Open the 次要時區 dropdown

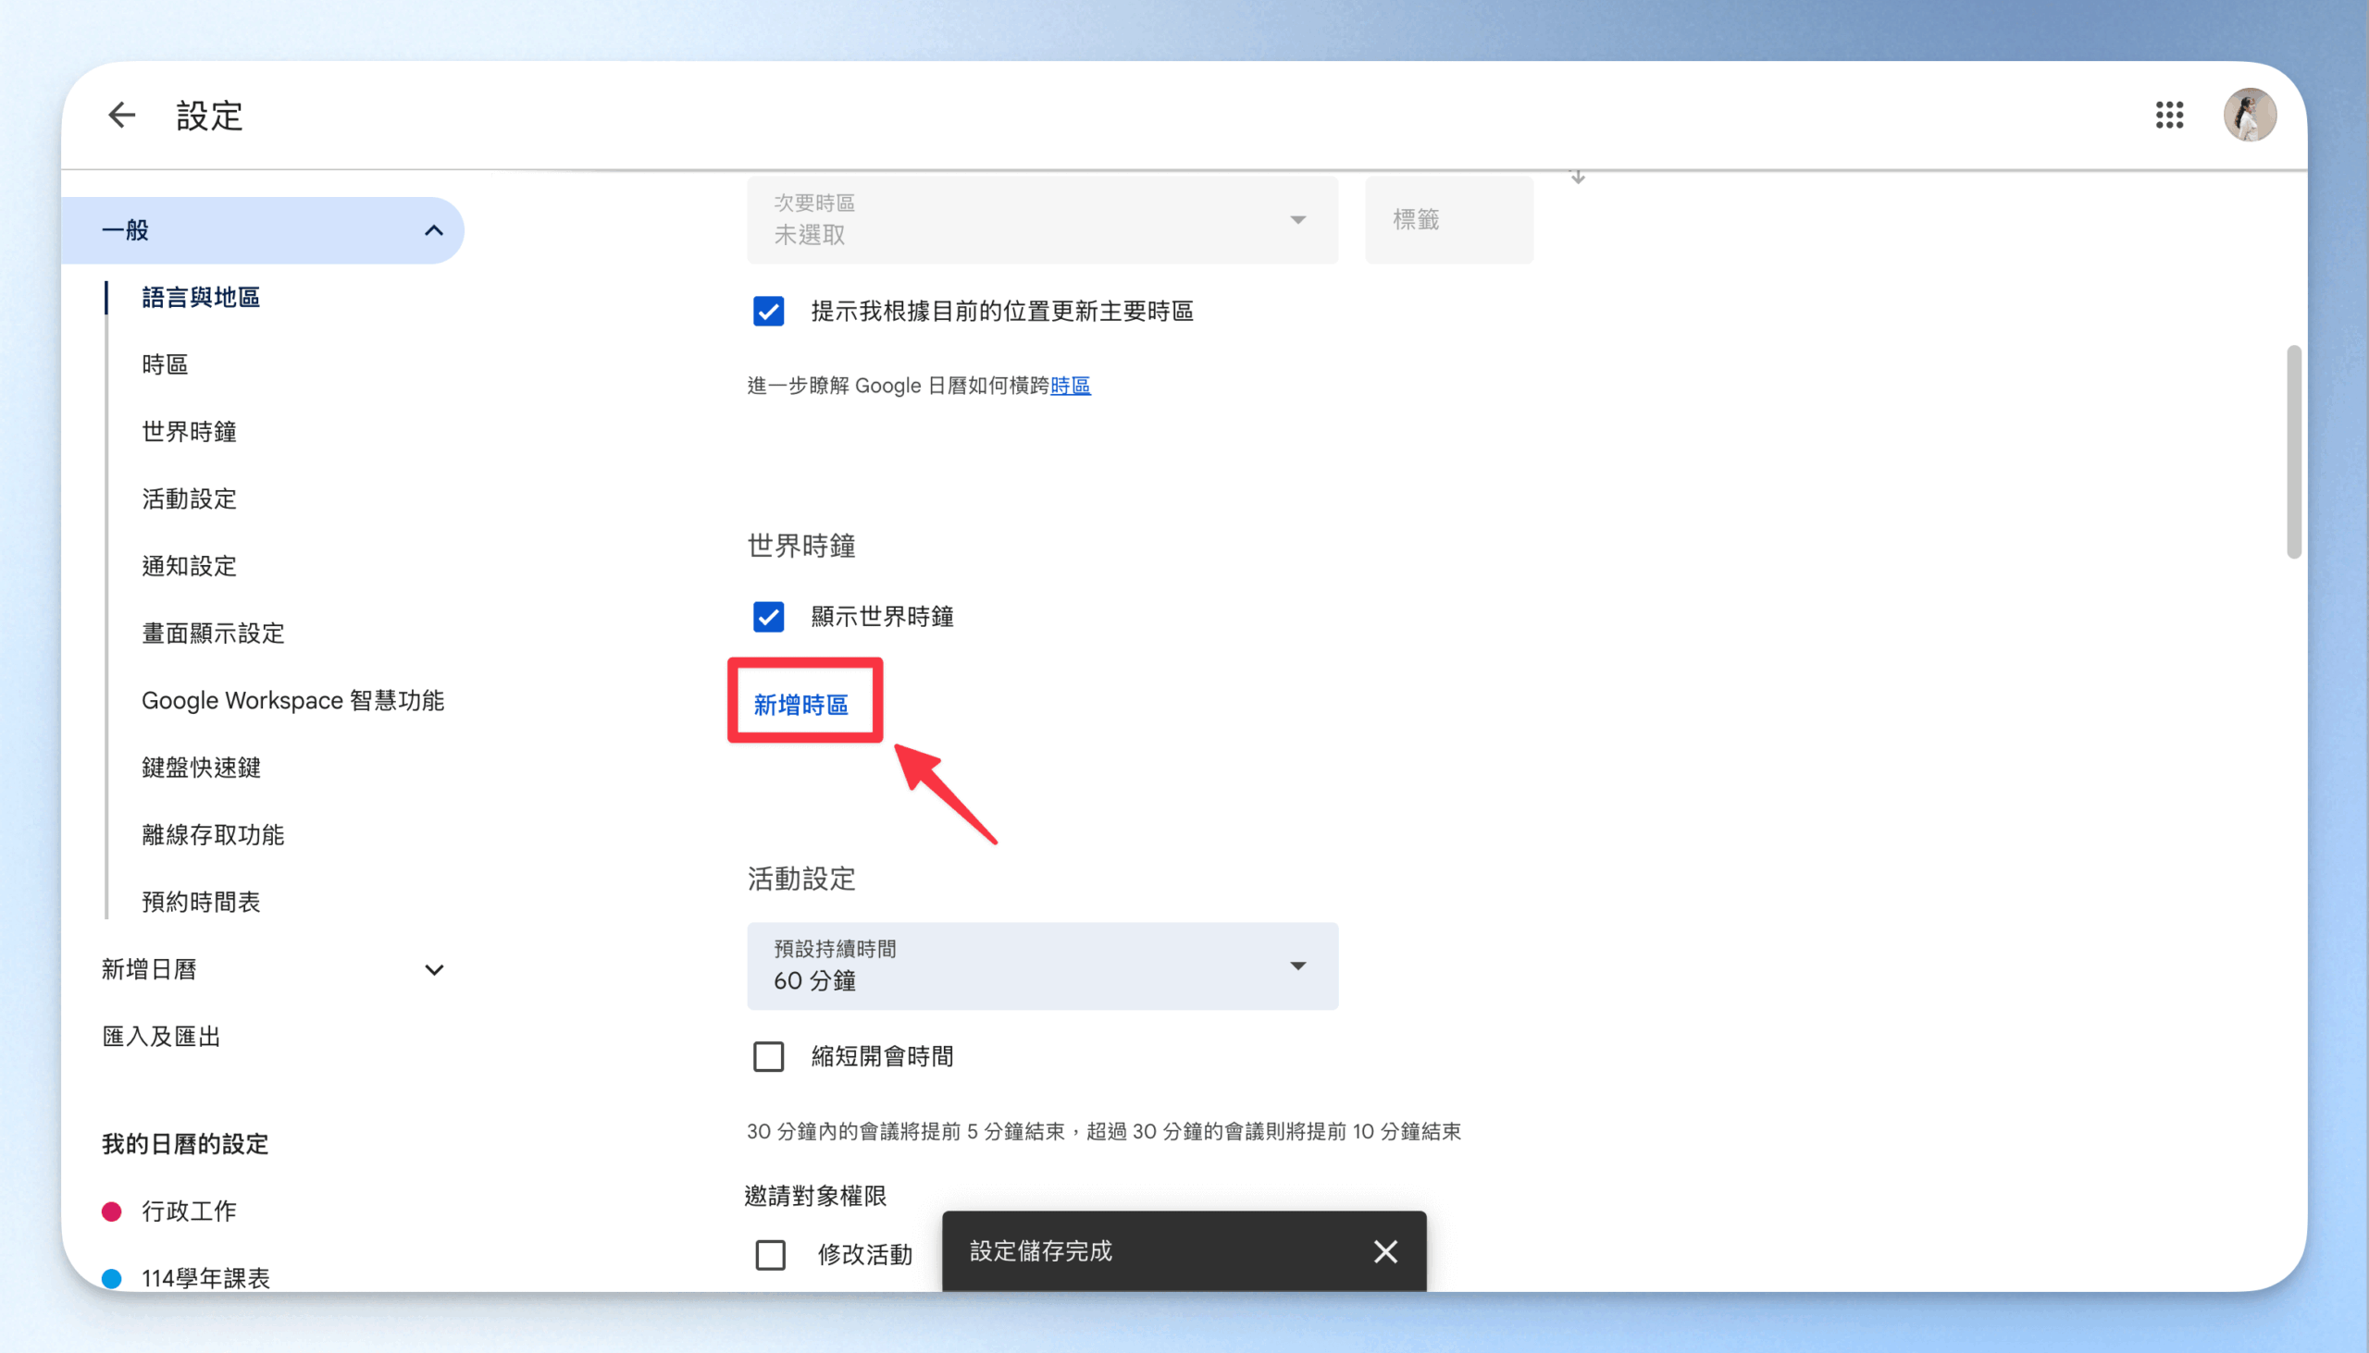coord(1041,220)
